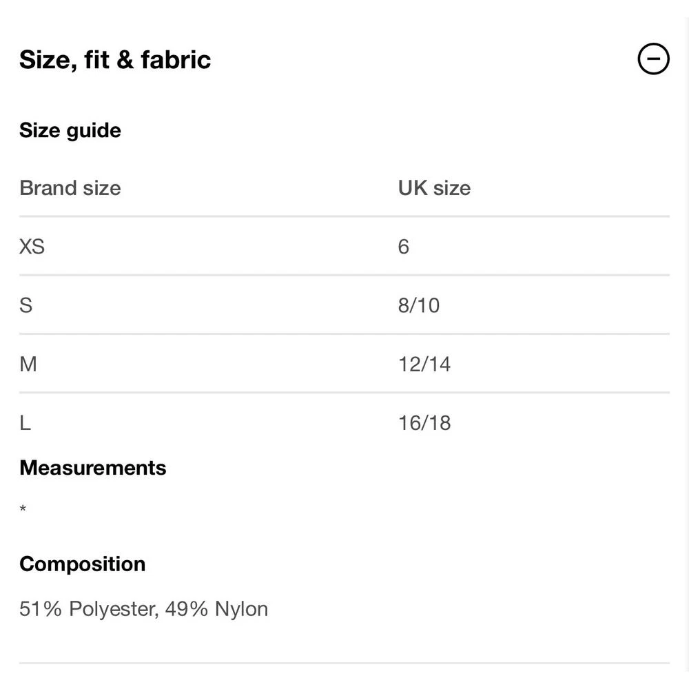689x689 pixels.
Task: Select the "Size guide" subheading
Action: (x=70, y=130)
